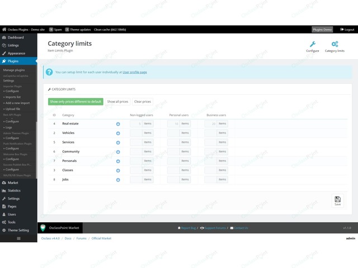Click Logout in the top bar

(x=347, y=30)
